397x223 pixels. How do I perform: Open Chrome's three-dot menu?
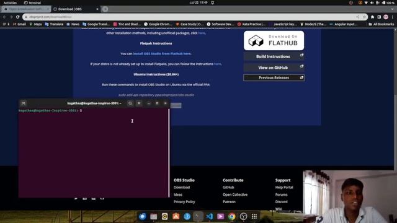click(393, 17)
